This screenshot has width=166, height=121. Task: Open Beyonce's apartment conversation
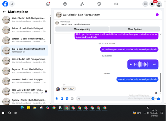[25, 71]
